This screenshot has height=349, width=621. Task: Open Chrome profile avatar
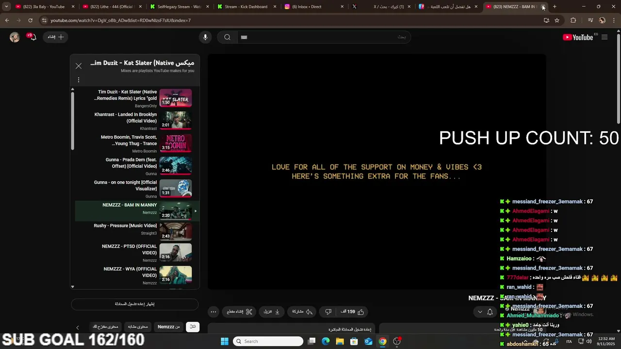(x=602, y=20)
